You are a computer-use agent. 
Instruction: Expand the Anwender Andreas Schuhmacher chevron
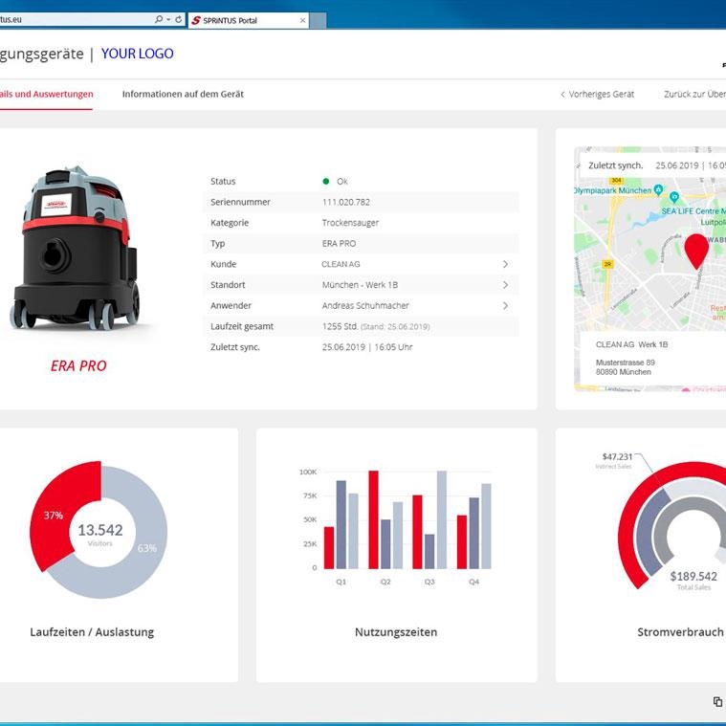pyautogui.click(x=505, y=306)
